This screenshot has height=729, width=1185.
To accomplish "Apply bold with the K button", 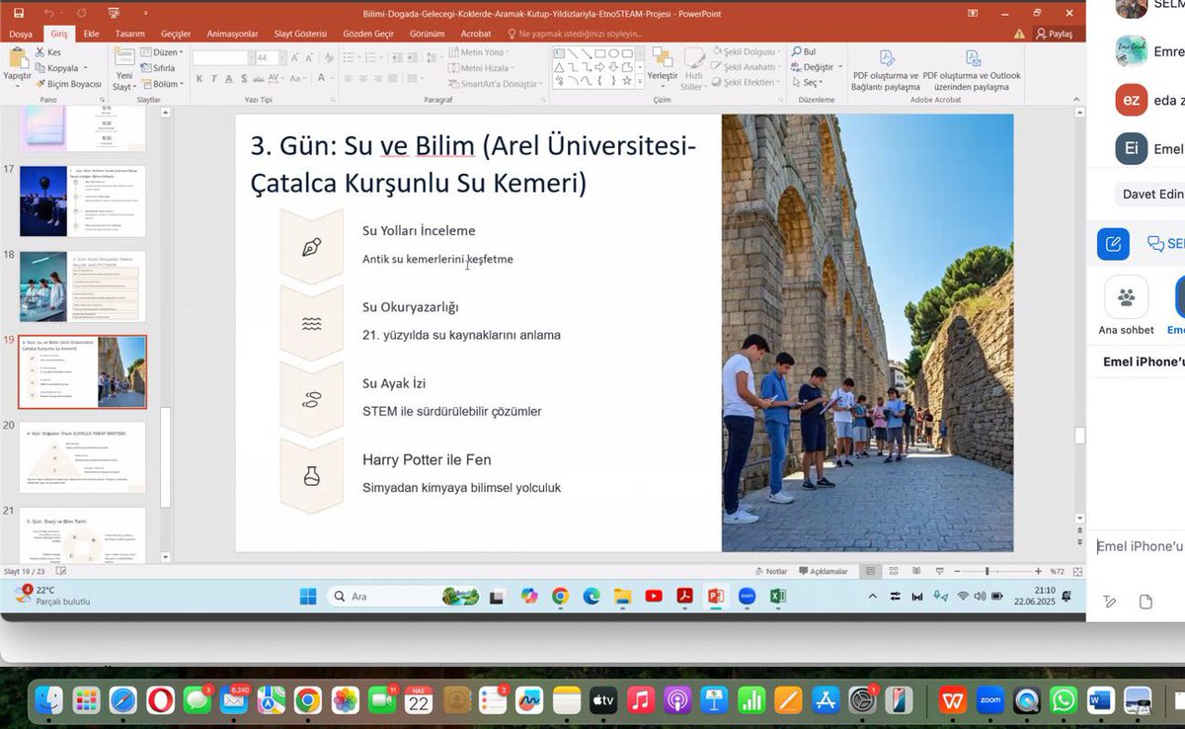I will coord(198,79).
